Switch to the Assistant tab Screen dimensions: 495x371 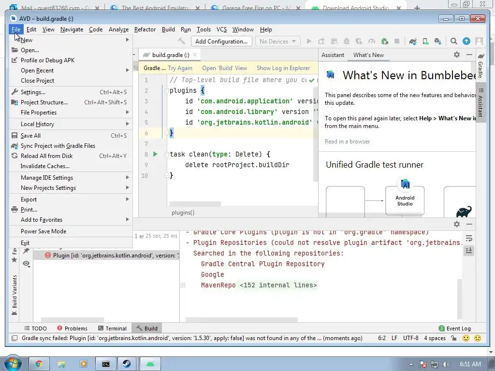[333, 55]
